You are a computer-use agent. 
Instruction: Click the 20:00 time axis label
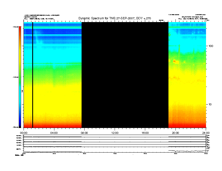point(175,133)
